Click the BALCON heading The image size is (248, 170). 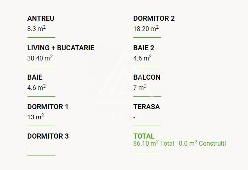click(x=147, y=77)
